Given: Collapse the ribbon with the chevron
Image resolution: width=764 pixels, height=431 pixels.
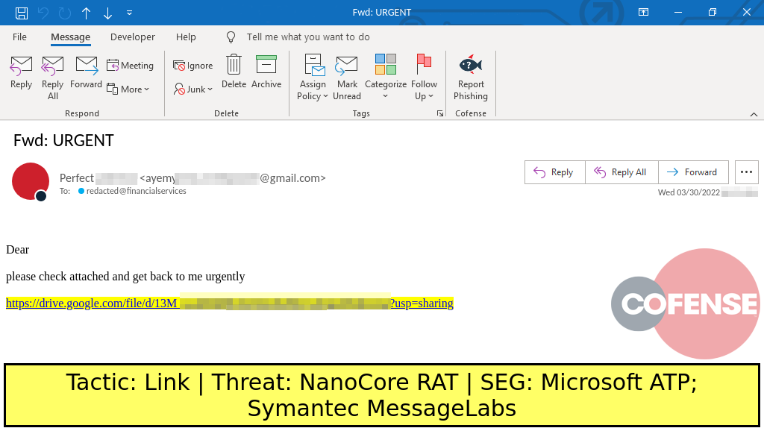Looking at the screenshot, I should (x=754, y=113).
